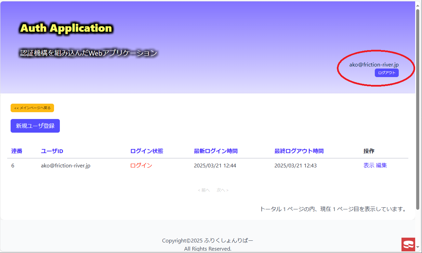Click the vertical scrollbar thumb
Viewport: 422px width, 253px height.
pyautogui.click(x=418, y=109)
